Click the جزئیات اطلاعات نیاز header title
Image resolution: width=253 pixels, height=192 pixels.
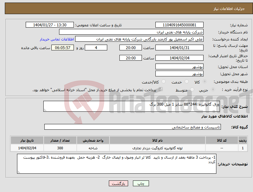click(229, 9)
